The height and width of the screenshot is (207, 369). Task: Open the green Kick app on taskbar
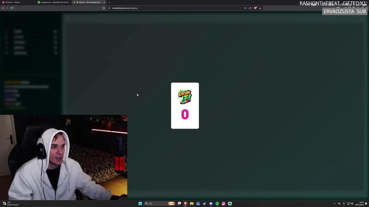coord(230,204)
